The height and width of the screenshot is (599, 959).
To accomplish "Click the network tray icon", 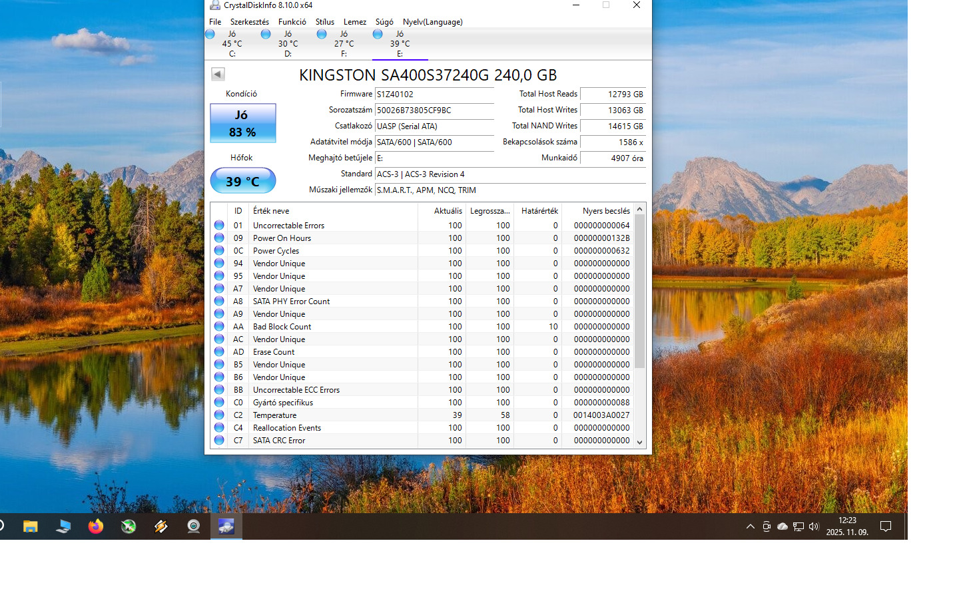I will (x=798, y=526).
